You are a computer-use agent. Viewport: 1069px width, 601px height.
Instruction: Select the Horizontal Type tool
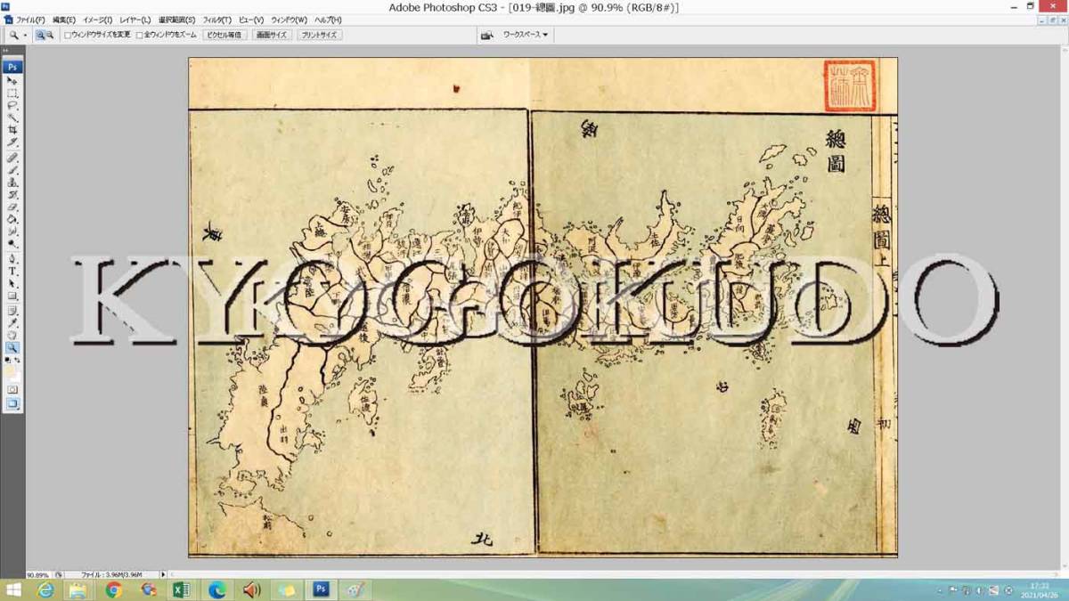pos(12,272)
